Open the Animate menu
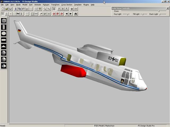The image size is (170, 127). tap(38, 4)
